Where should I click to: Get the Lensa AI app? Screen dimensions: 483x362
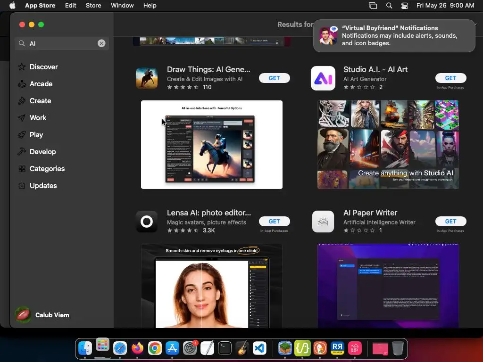(274, 222)
